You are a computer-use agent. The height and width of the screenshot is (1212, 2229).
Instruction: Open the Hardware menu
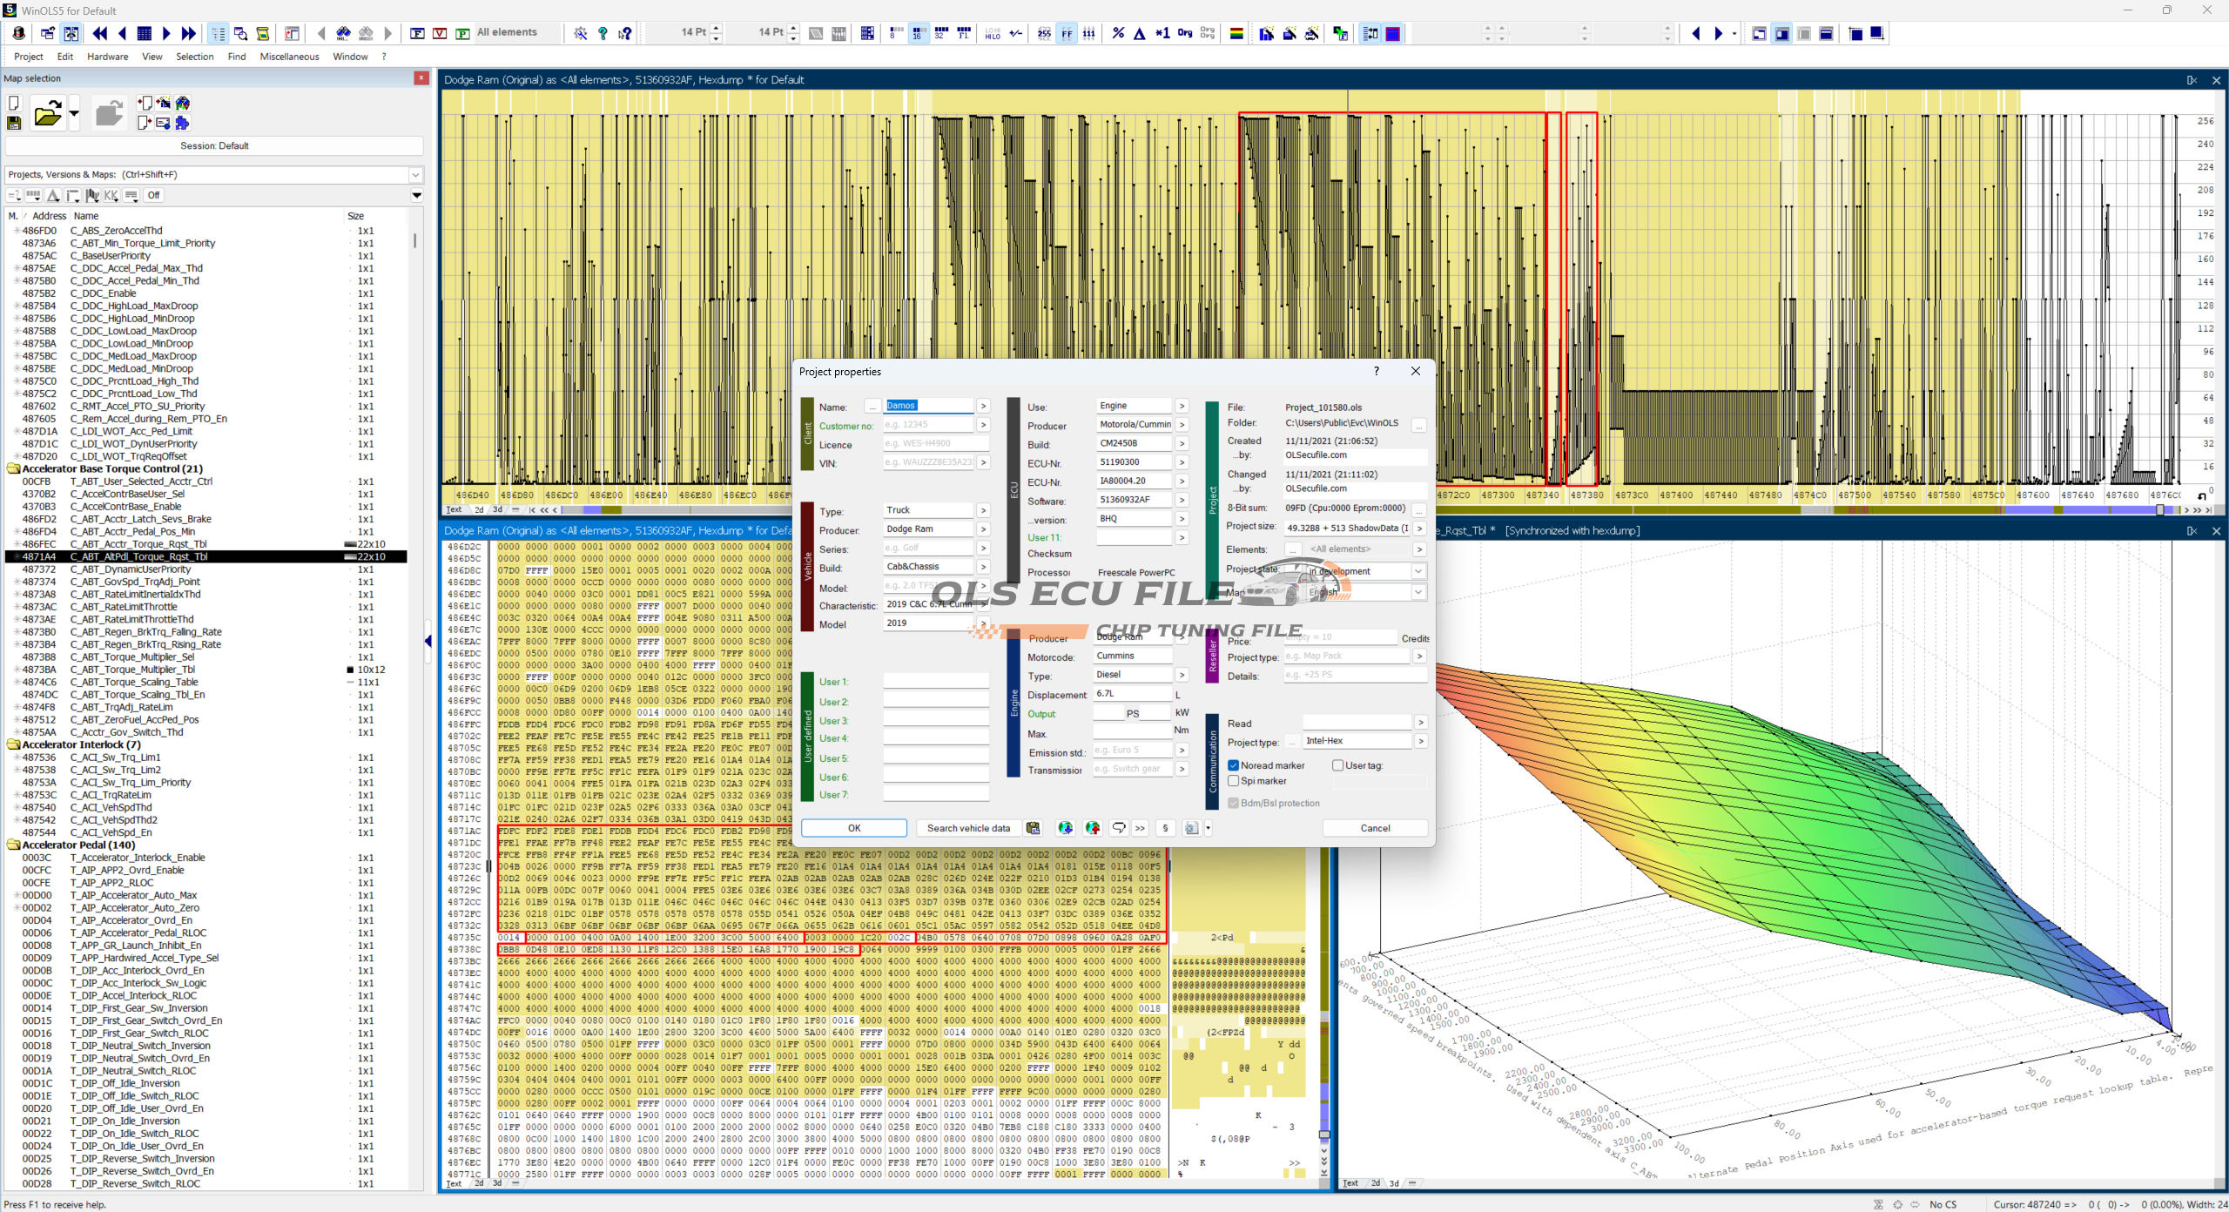pyautogui.click(x=107, y=57)
